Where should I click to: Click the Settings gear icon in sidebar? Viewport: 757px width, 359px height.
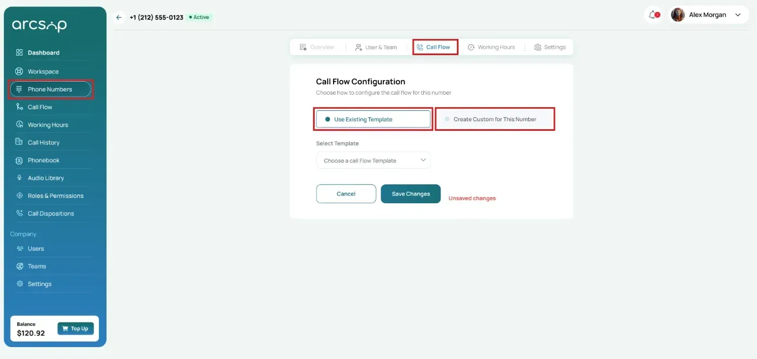point(19,284)
